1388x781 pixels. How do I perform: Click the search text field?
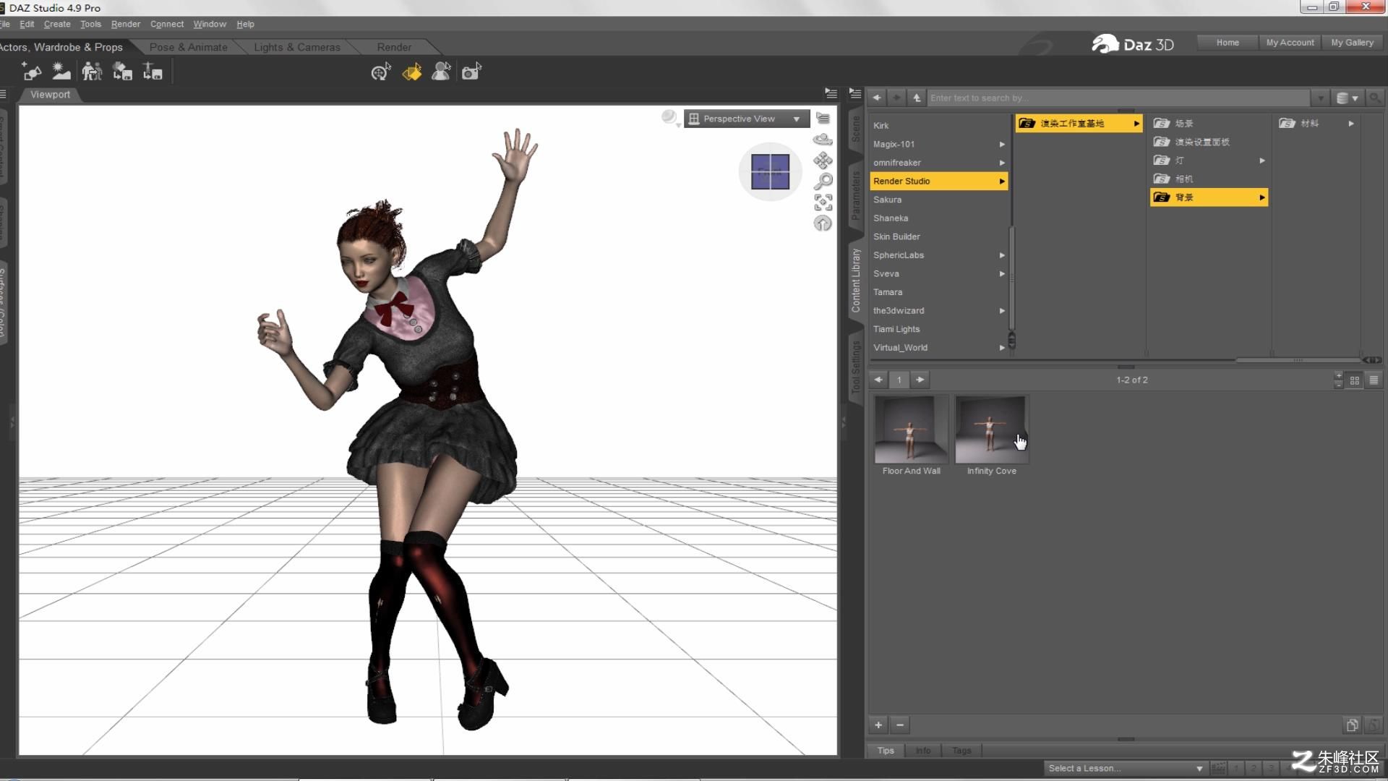(x=1118, y=98)
